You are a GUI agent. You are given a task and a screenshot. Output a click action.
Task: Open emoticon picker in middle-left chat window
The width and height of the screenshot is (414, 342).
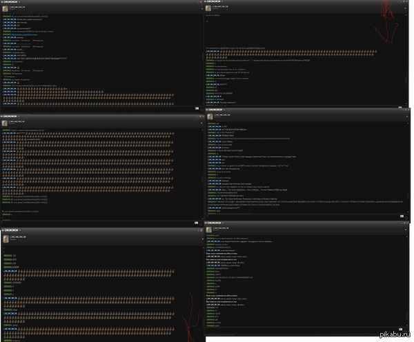tap(201, 224)
